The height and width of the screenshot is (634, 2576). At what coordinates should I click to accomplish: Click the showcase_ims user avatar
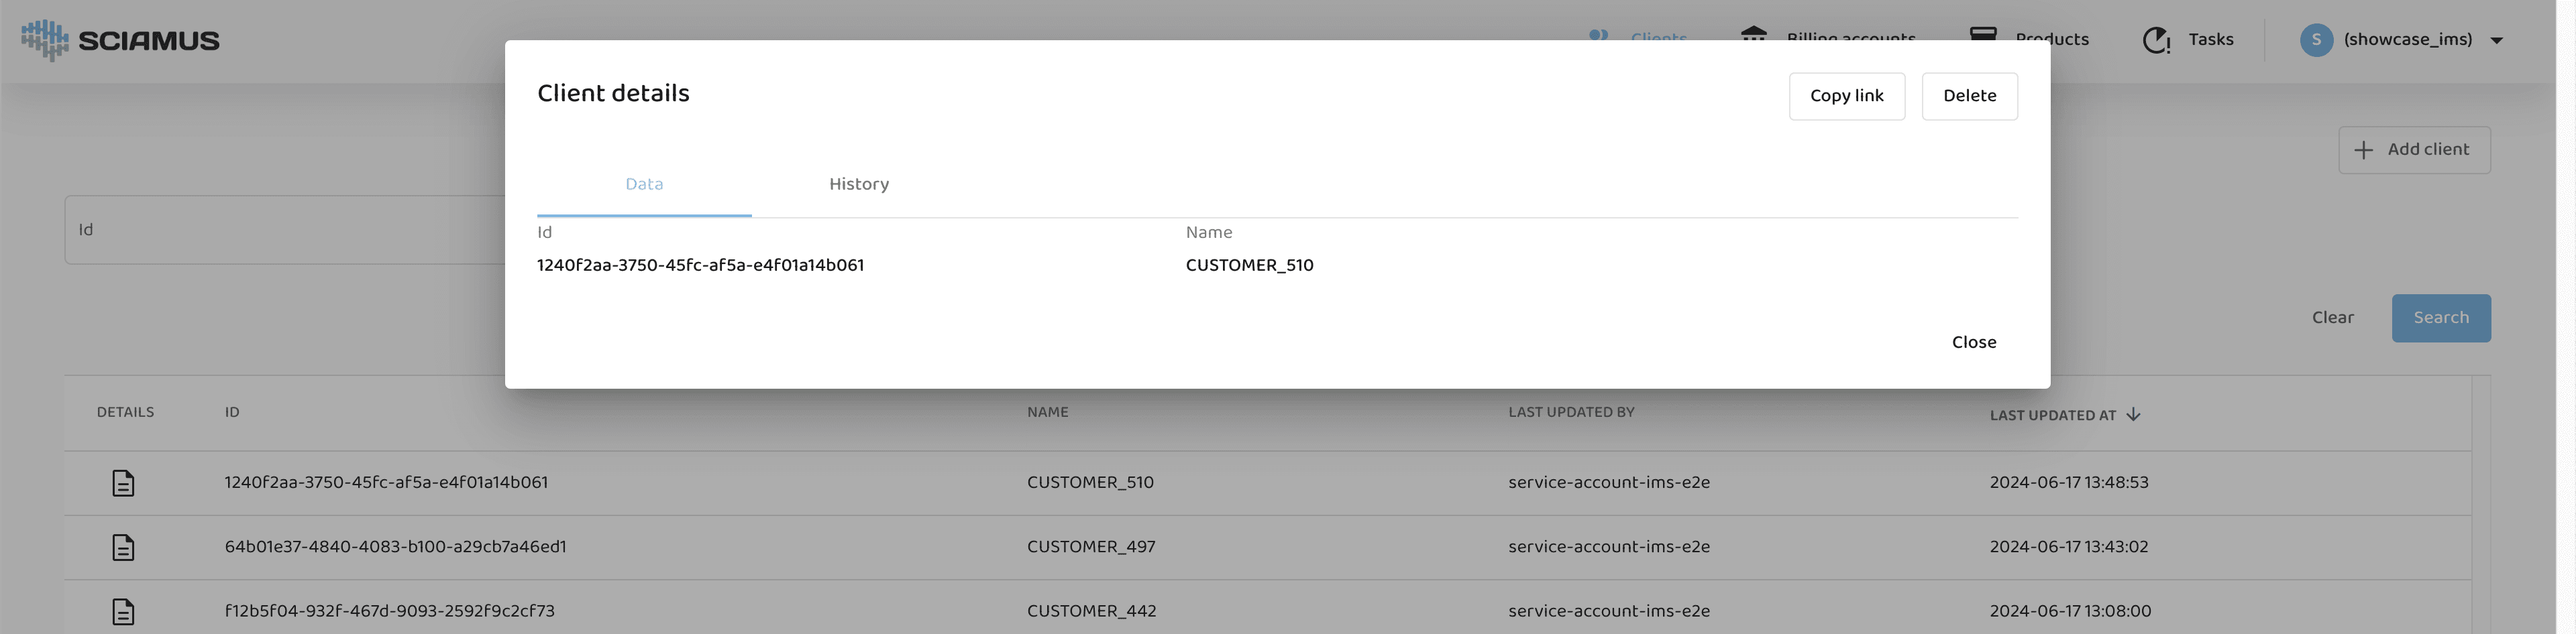click(x=2316, y=40)
